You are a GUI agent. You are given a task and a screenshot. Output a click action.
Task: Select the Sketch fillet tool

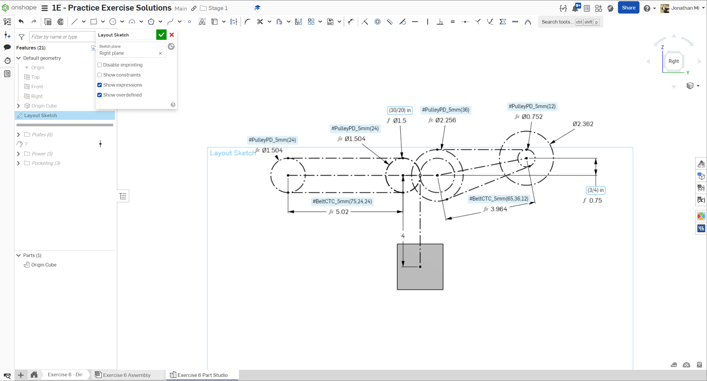[x=247, y=22]
